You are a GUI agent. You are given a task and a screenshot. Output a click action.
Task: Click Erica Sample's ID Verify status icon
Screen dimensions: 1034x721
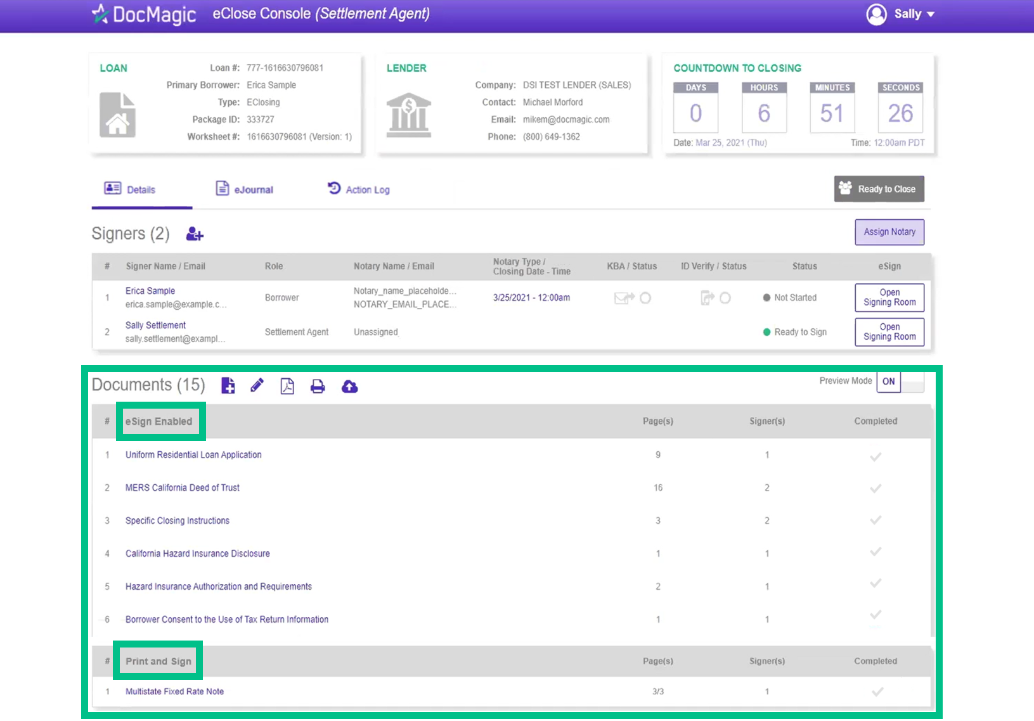coord(707,298)
